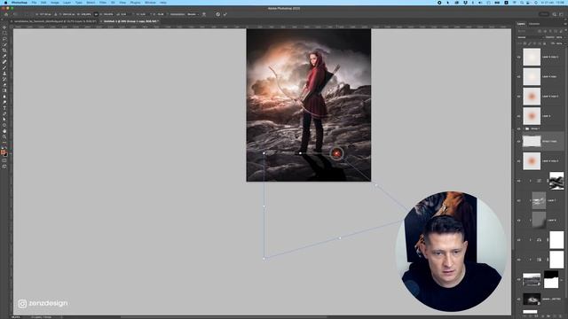
Task: Click the Apple menu logo
Action: click(x=5, y=3)
